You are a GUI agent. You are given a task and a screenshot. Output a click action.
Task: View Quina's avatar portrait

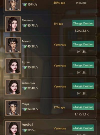tap(13, 66)
